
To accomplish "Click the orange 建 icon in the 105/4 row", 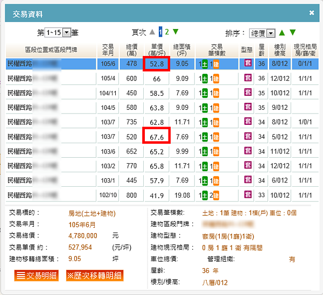I will point(216,79).
